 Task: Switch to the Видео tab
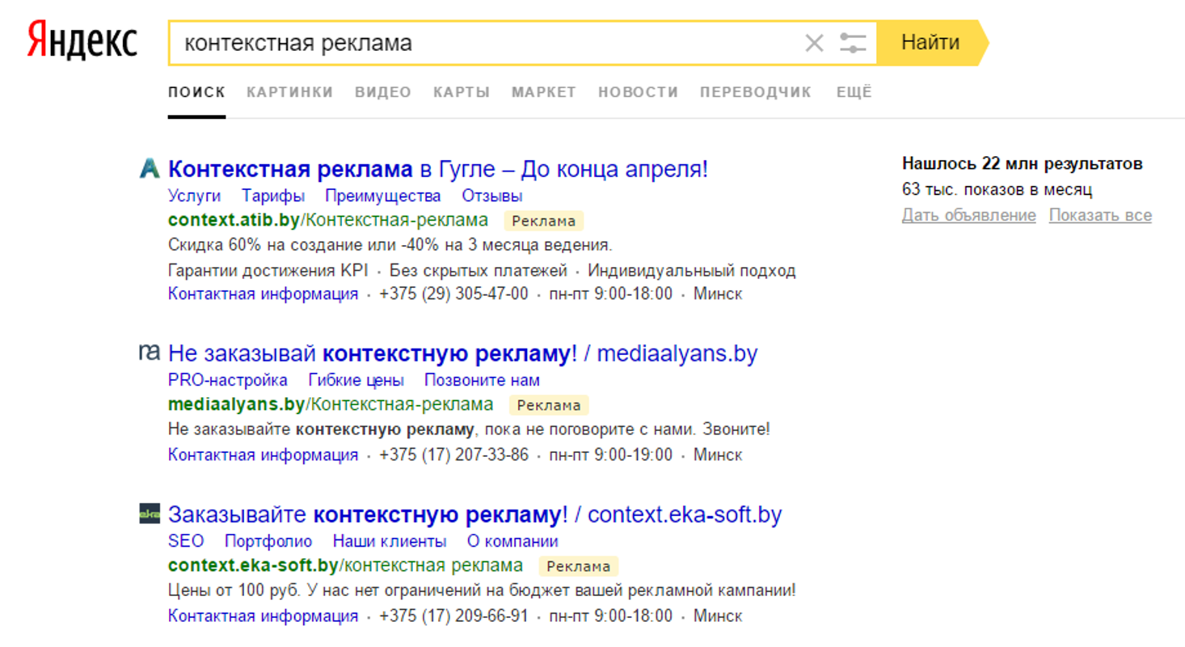tap(383, 92)
